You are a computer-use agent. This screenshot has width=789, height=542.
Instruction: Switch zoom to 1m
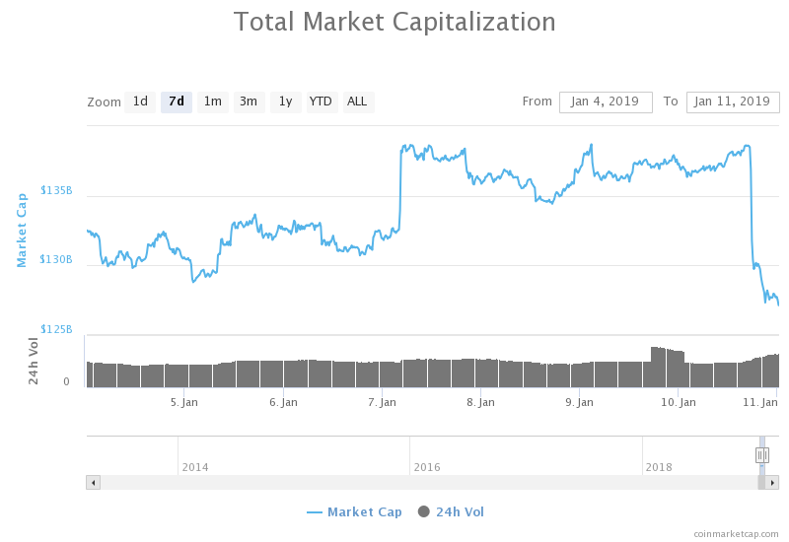(212, 102)
